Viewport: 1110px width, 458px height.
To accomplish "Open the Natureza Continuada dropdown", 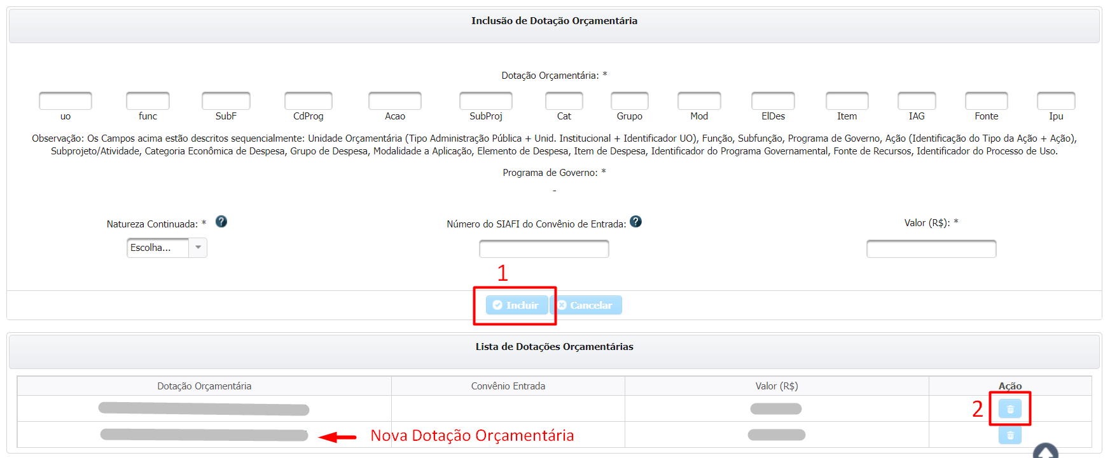I will [167, 248].
